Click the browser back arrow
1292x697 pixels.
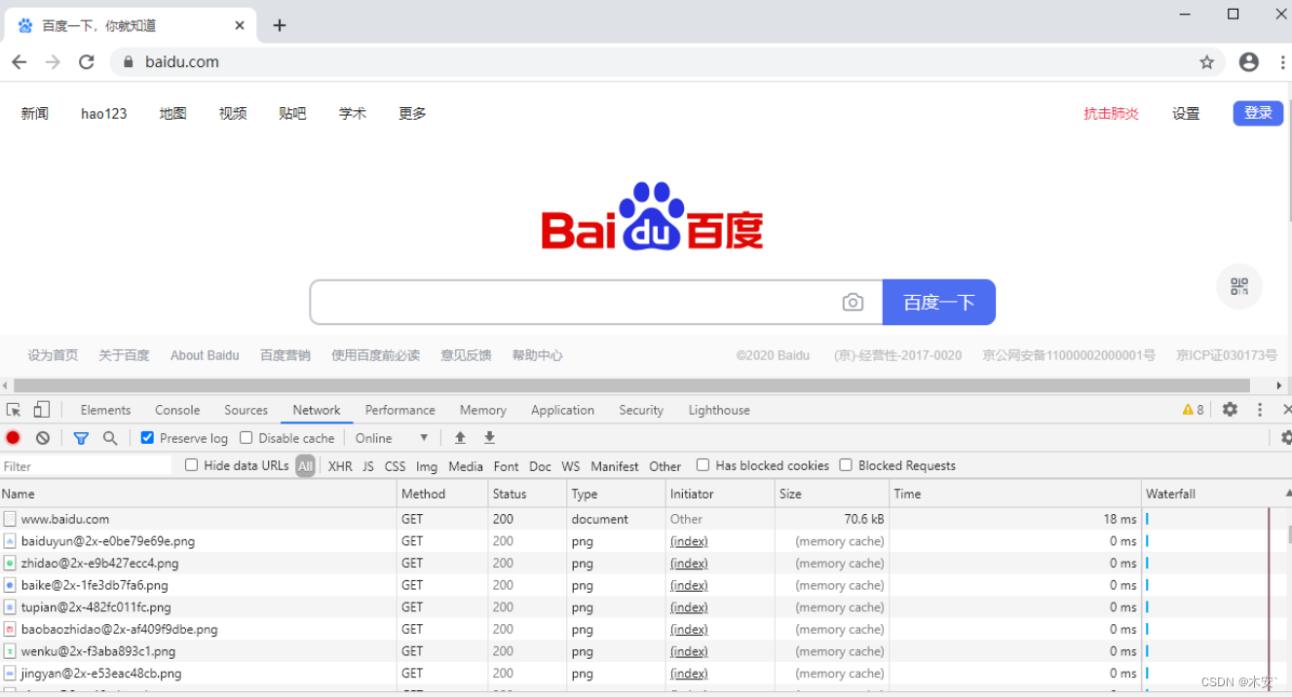click(19, 62)
